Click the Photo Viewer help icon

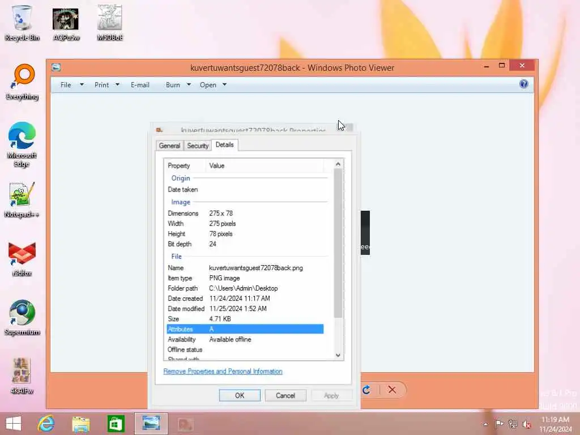[x=523, y=84]
